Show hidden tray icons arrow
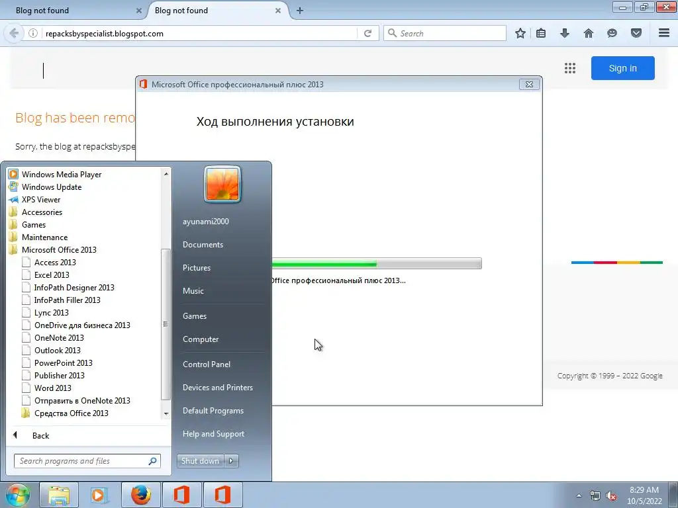The height and width of the screenshot is (508, 678). (x=579, y=496)
